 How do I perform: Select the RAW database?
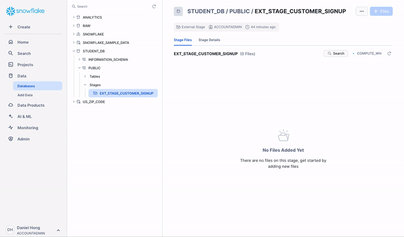coord(86,26)
